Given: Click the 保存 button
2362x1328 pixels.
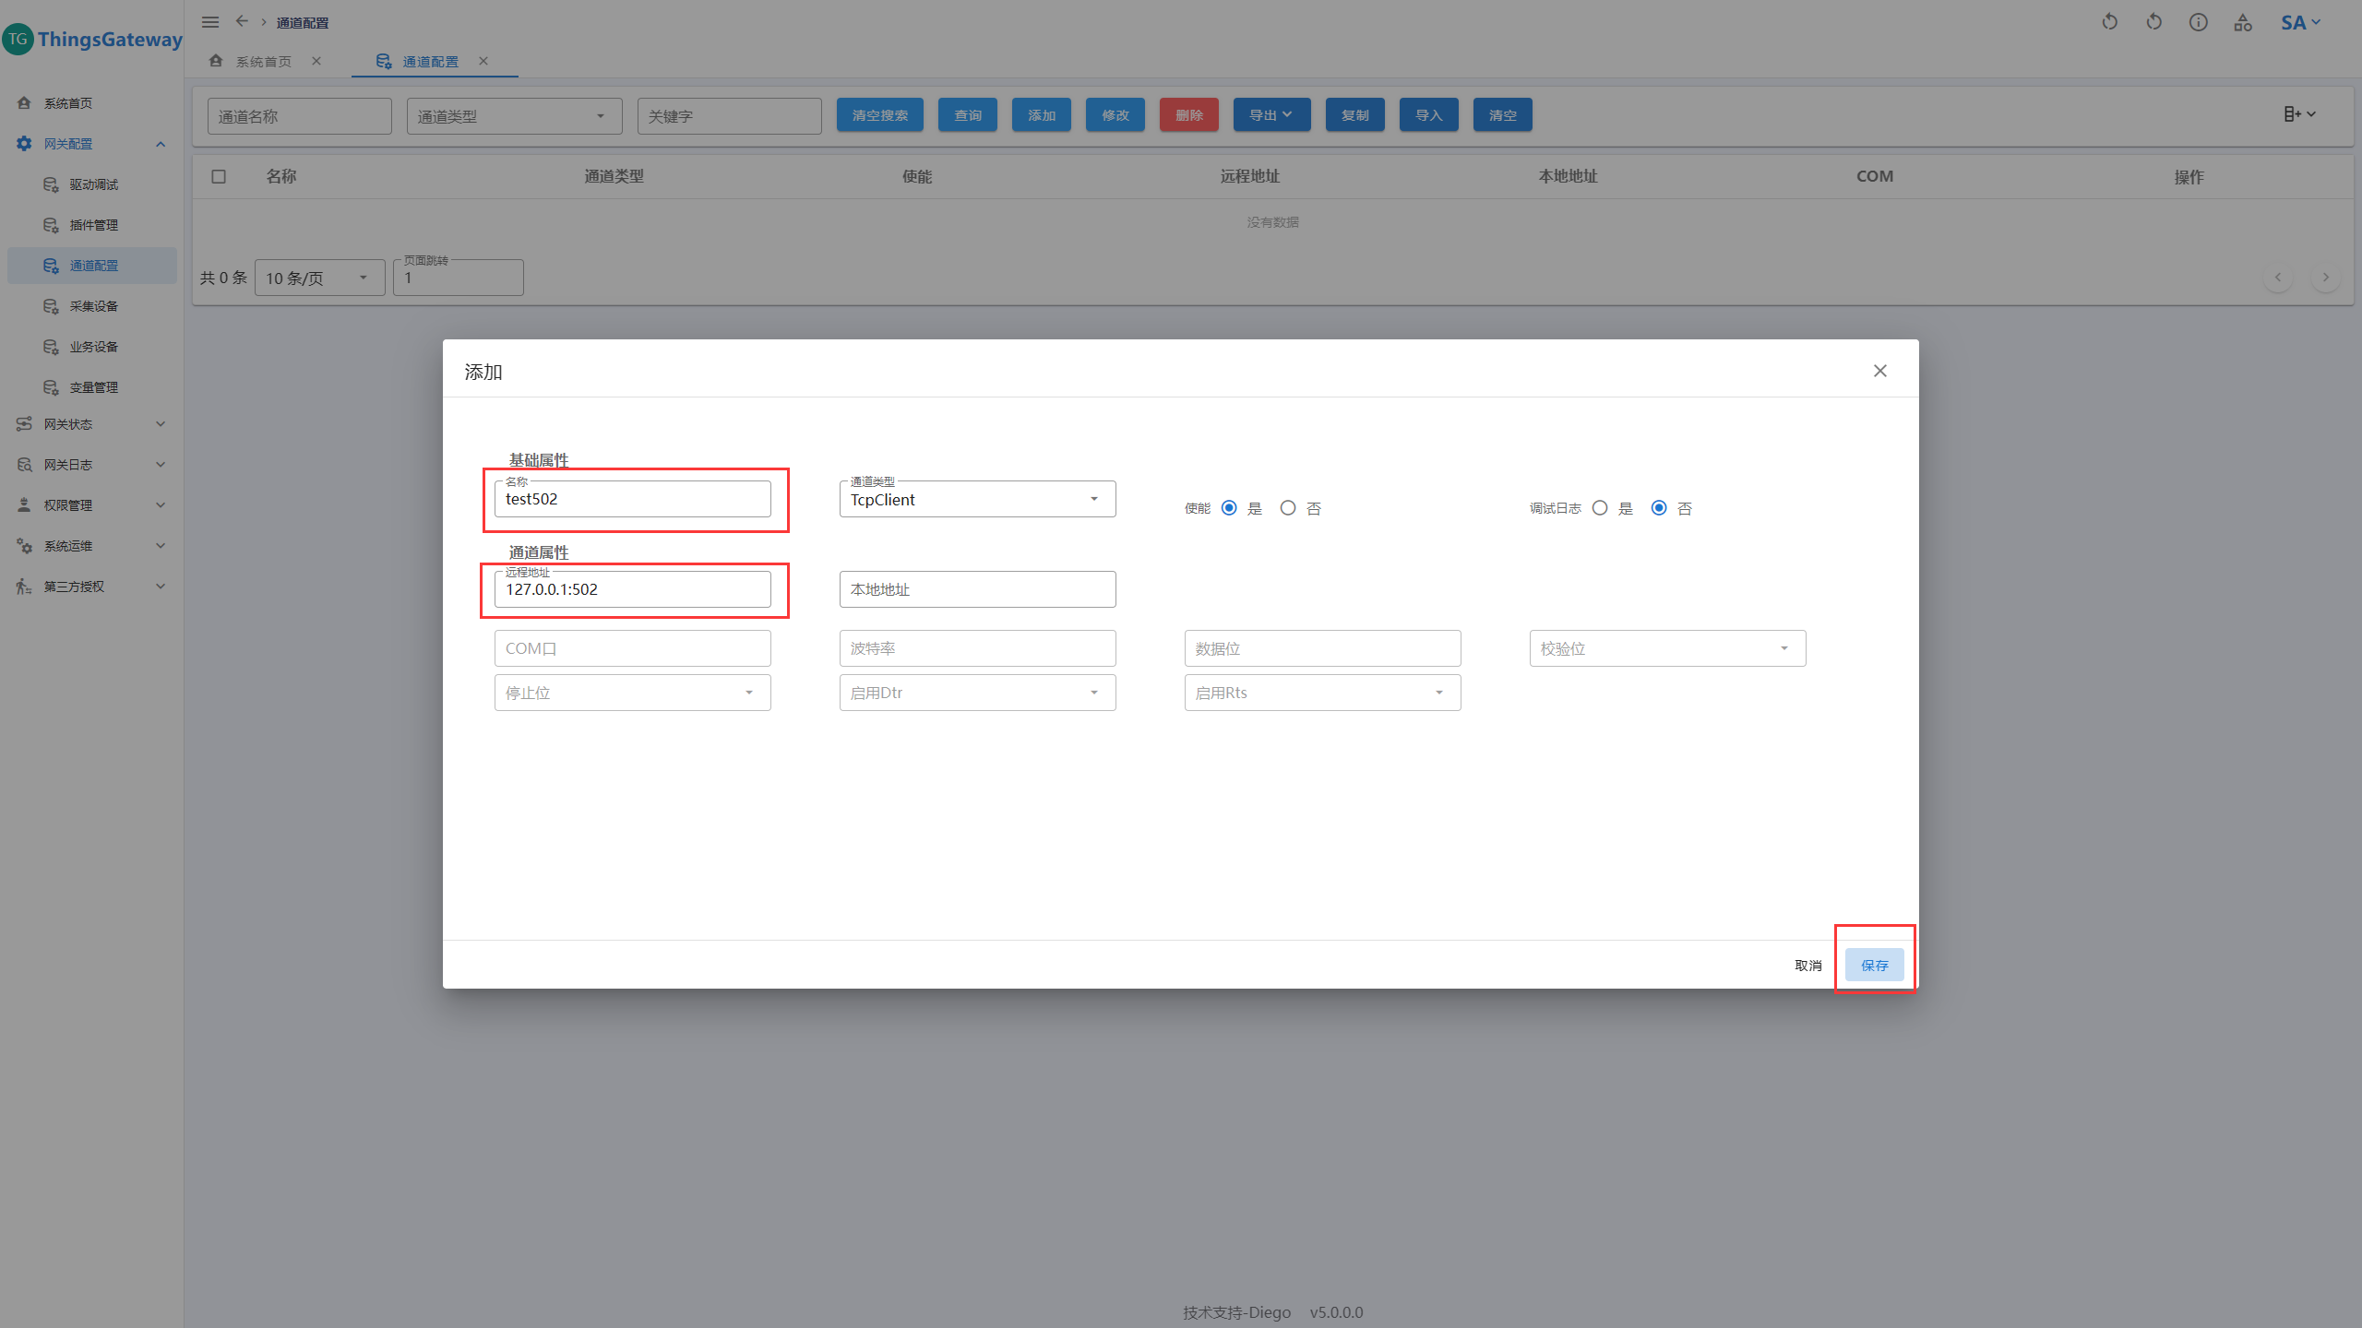Looking at the screenshot, I should tap(1874, 966).
